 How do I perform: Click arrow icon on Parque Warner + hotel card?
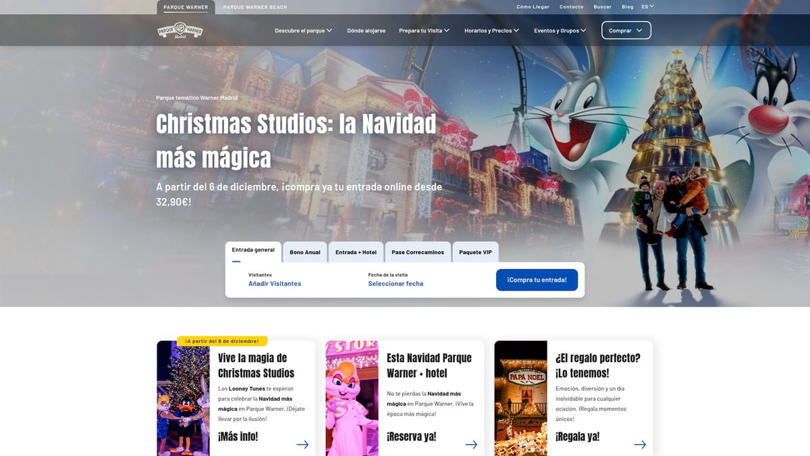click(471, 444)
